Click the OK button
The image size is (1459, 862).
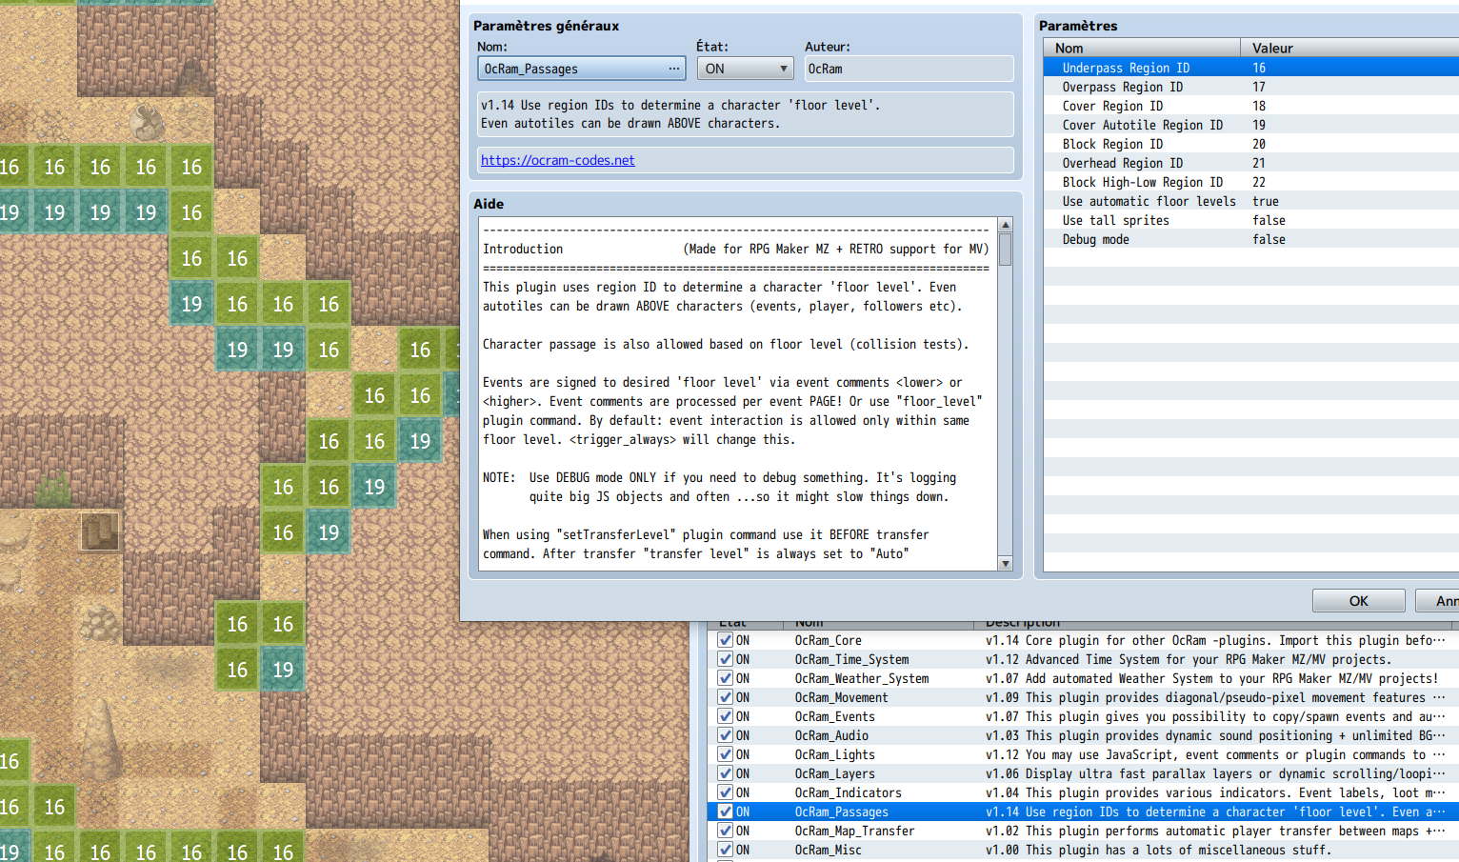point(1358,601)
